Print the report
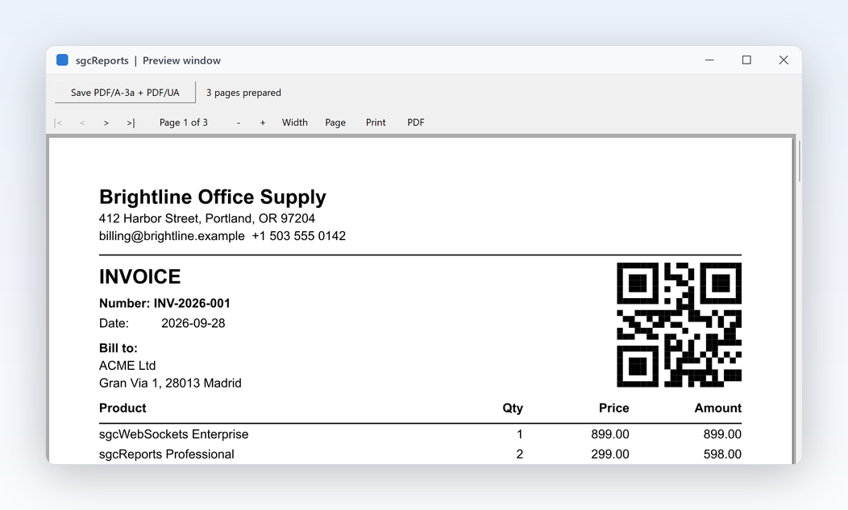Screen dimensions: 848x510 tap(376, 122)
